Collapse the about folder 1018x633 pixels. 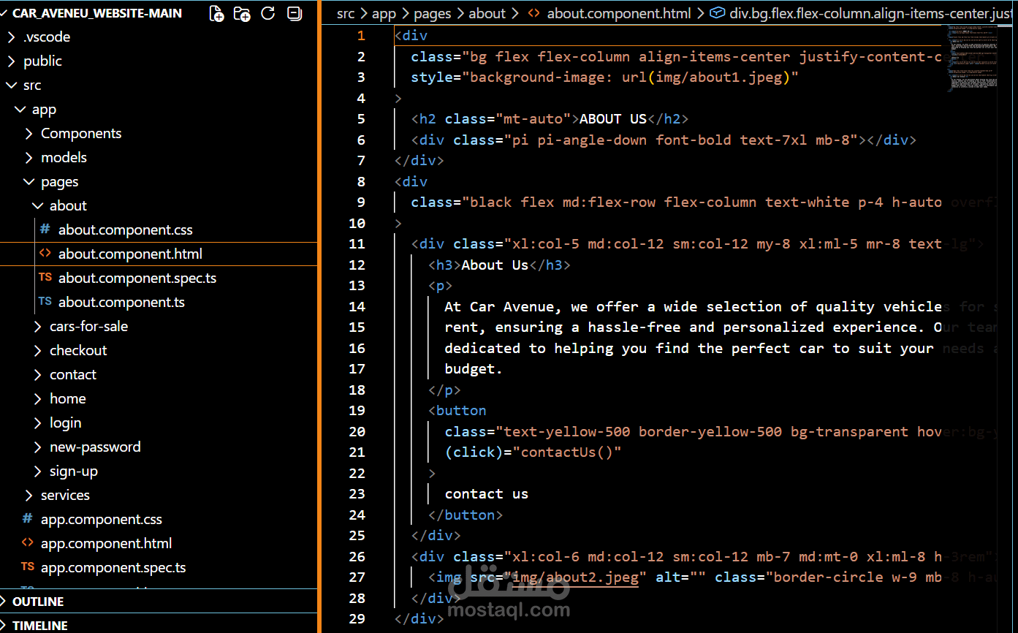pyautogui.click(x=68, y=205)
